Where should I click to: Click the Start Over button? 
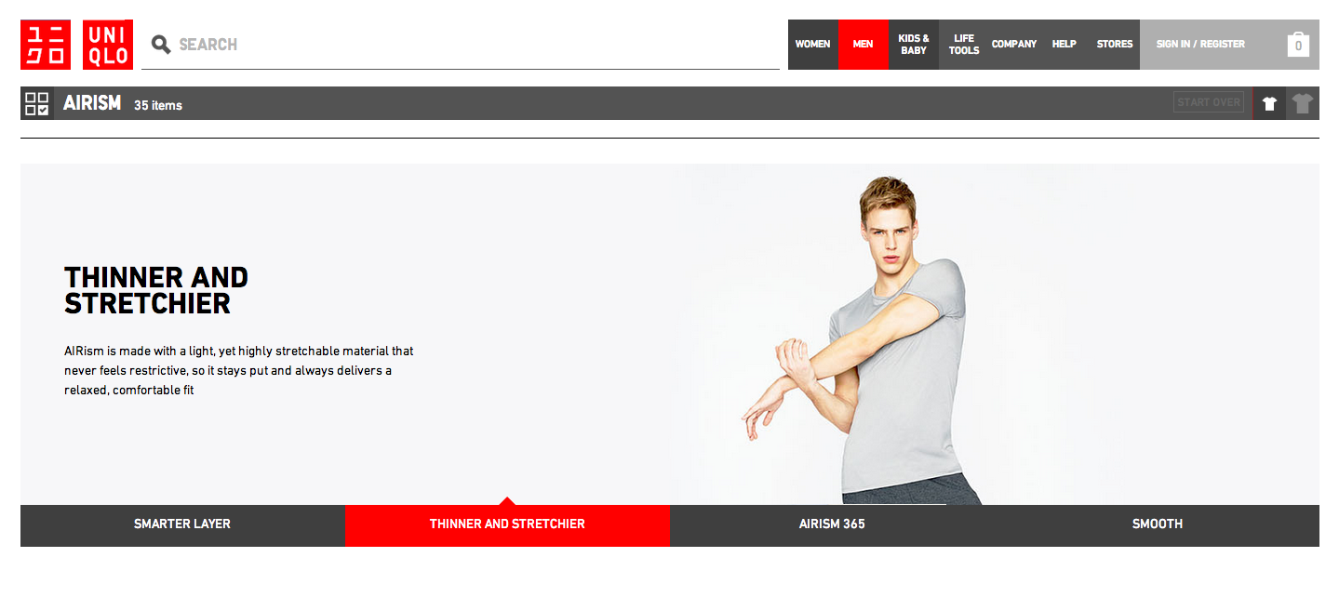(1209, 102)
